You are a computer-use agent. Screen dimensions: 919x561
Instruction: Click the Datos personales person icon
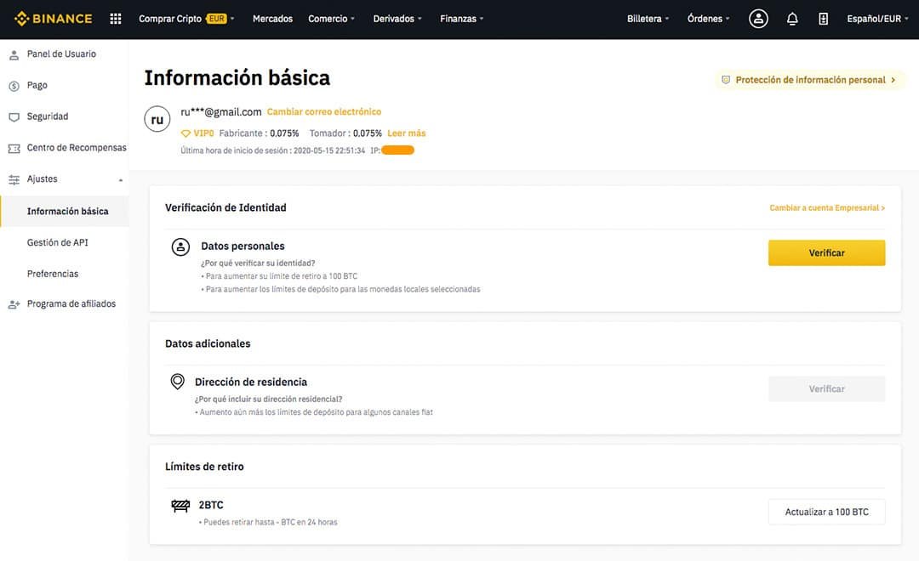[180, 246]
